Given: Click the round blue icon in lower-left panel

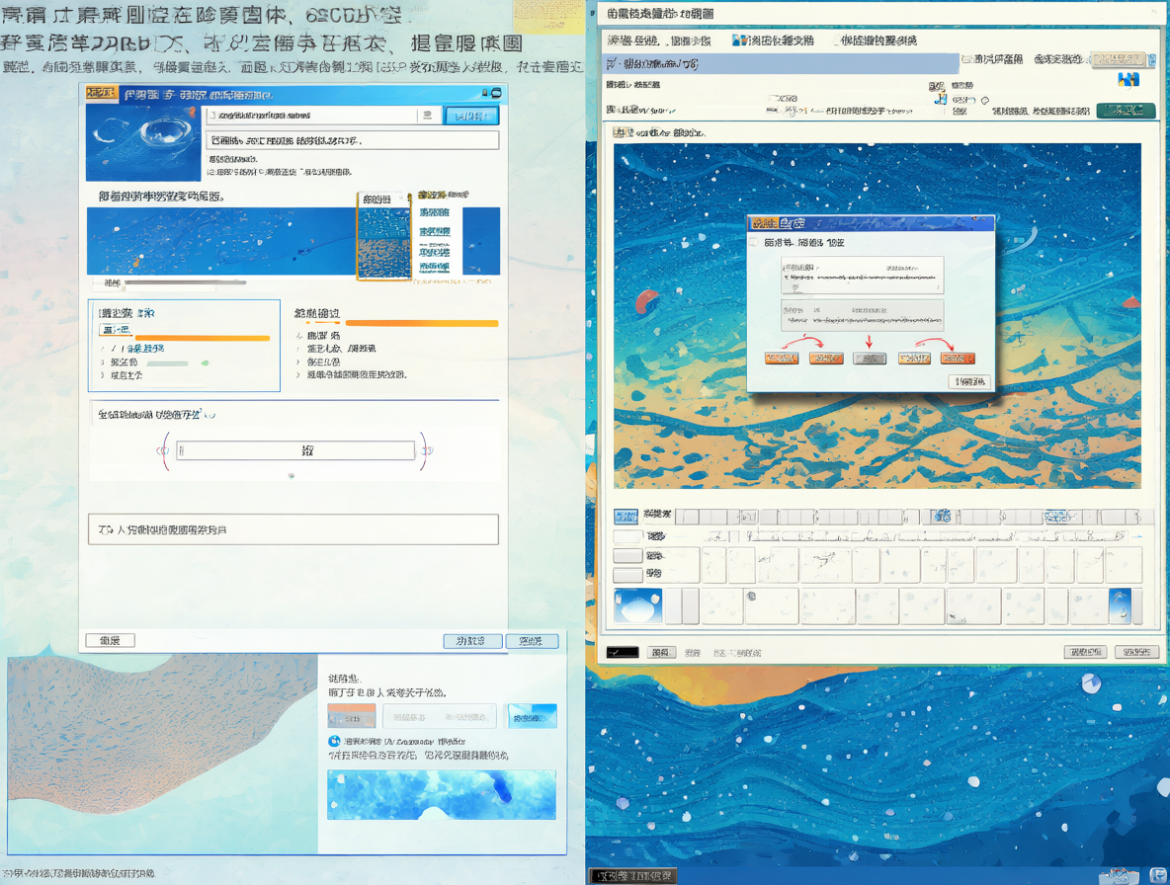Looking at the screenshot, I should tap(334, 741).
